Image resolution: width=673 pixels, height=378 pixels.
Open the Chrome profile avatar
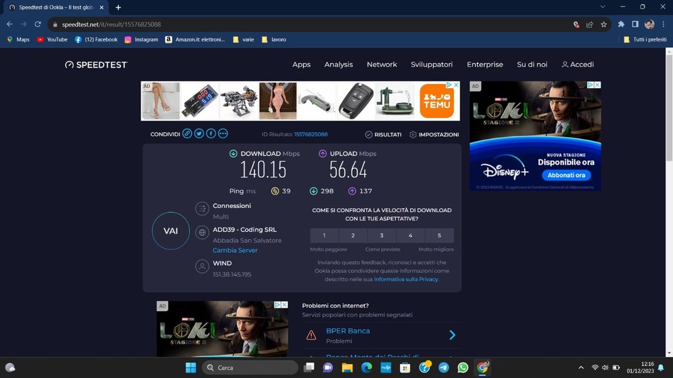pos(649,24)
